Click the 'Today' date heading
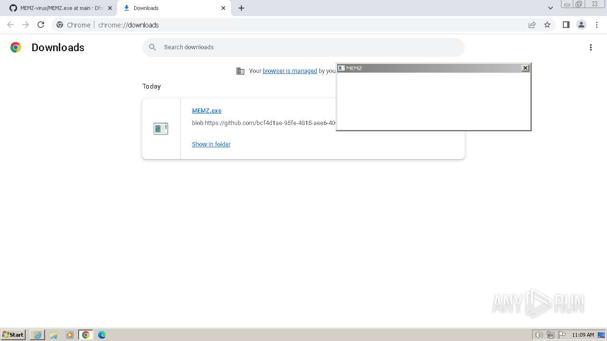607x341 pixels. click(151, 86)
